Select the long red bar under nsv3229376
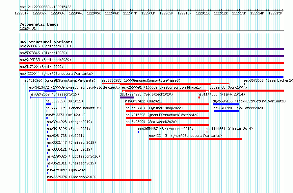The height and width of the screenshot is (193, 293). 99,180
